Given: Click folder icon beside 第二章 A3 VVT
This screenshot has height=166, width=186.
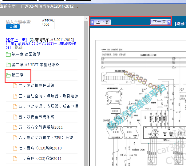Looking at the screenshot, I should (8, 65).
